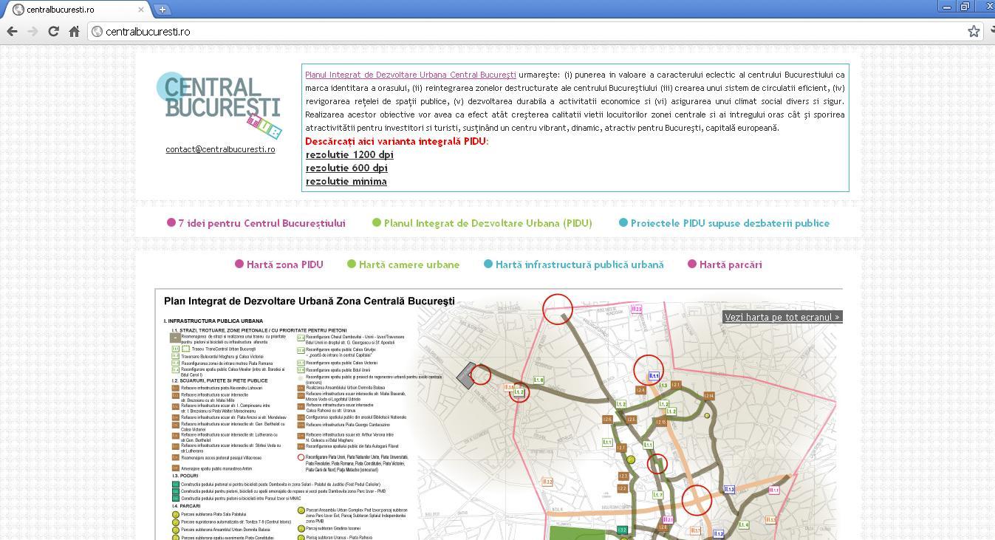Download rezolutie 1200 dpi version
Image resolution: width=995 pixels, height=540 pixels.
click(349, 154)
